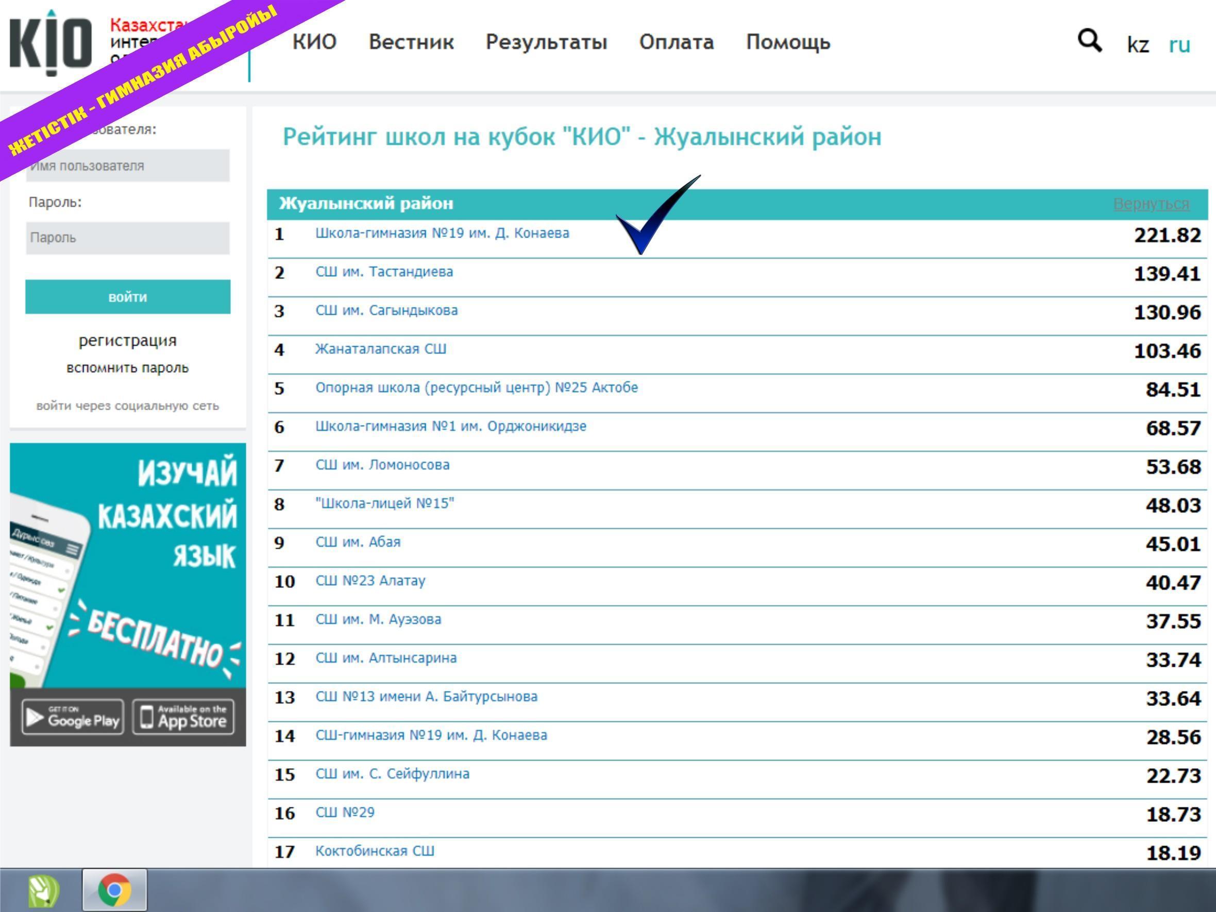This screenshot has width=1216, height=912.
Task: Switch language to ru
Action: click(x=1179, y=44)
